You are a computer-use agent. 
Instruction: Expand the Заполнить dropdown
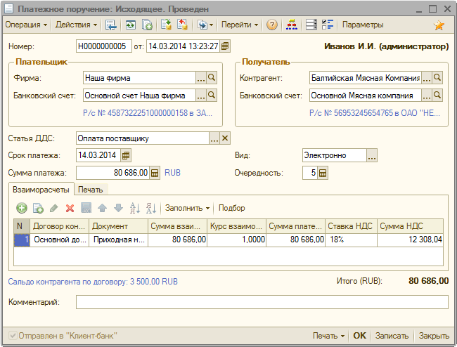188,208
